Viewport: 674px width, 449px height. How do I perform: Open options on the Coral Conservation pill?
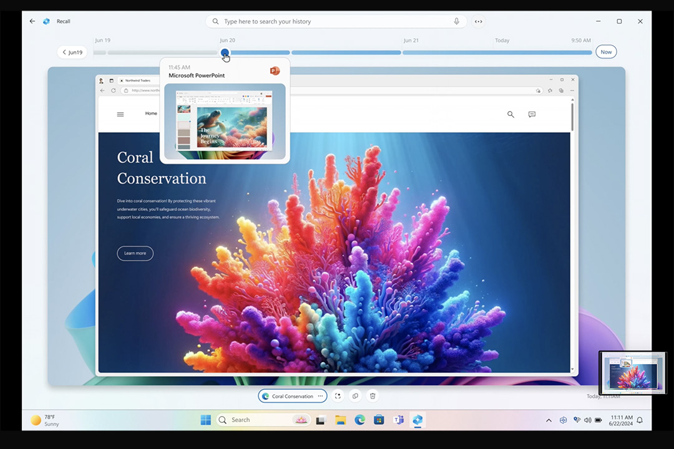(320, 396)
